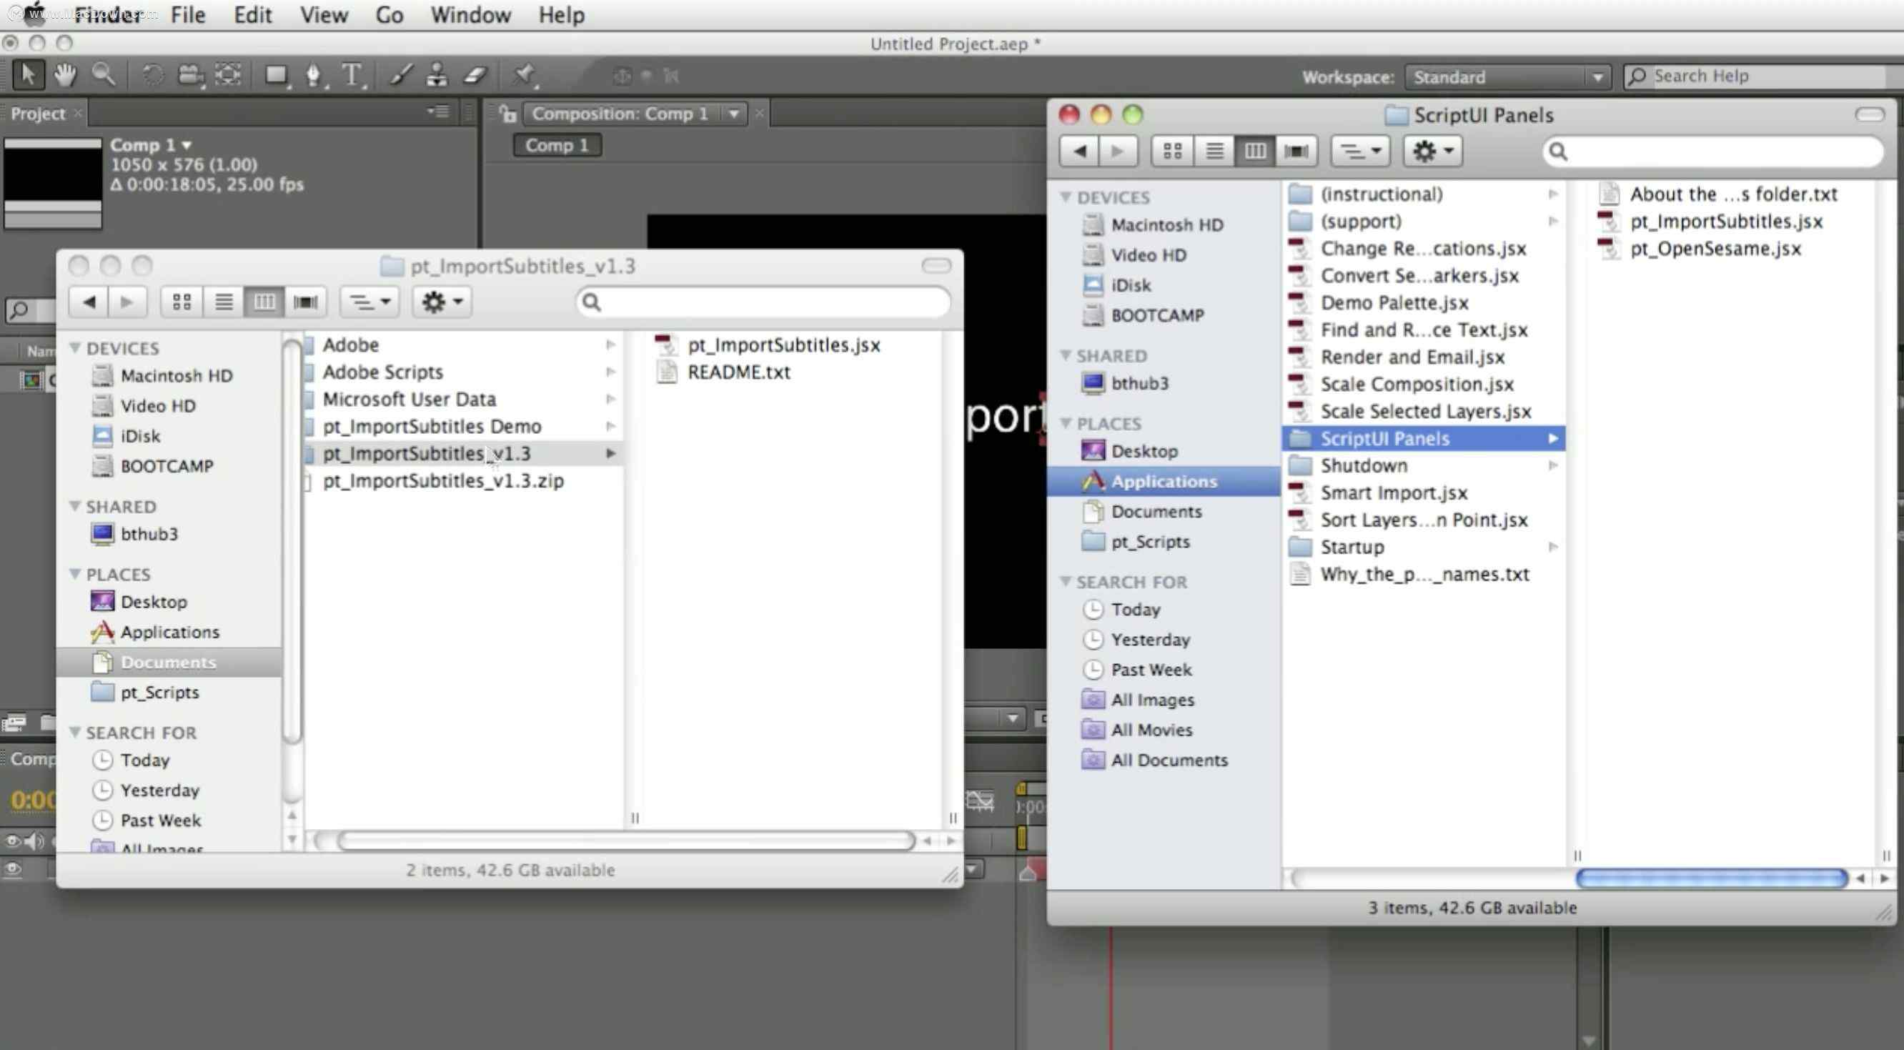Open Applications in ScriptUI Panels sidebar
1904x1050 pixels.
tap(1164, 481)
